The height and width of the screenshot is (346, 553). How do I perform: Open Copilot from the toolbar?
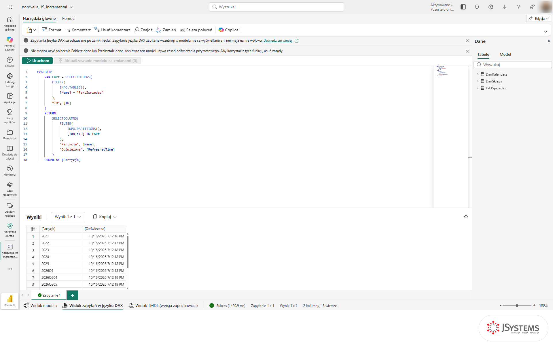[228, 30]
